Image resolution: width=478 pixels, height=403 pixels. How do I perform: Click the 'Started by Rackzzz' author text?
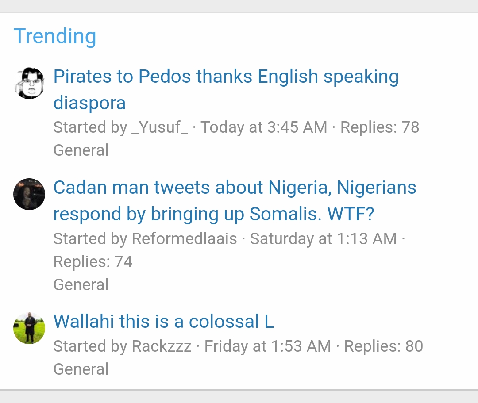coord(122,346)
